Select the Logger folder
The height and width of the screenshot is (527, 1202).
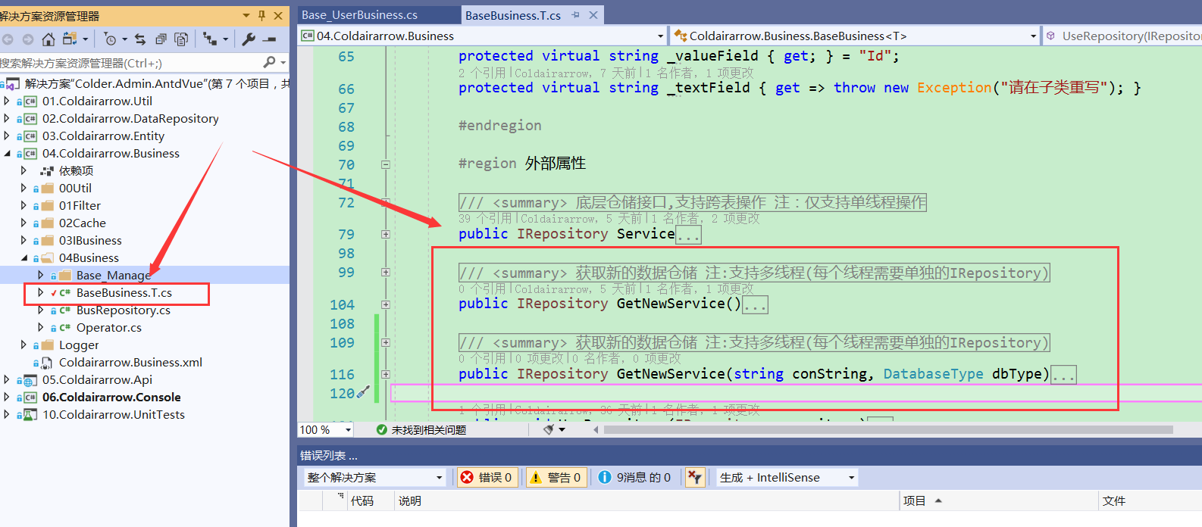coord(79,345)
